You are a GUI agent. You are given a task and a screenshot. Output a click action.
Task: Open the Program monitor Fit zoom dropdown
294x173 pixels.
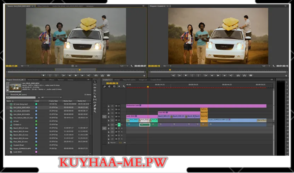pos(167,66)
